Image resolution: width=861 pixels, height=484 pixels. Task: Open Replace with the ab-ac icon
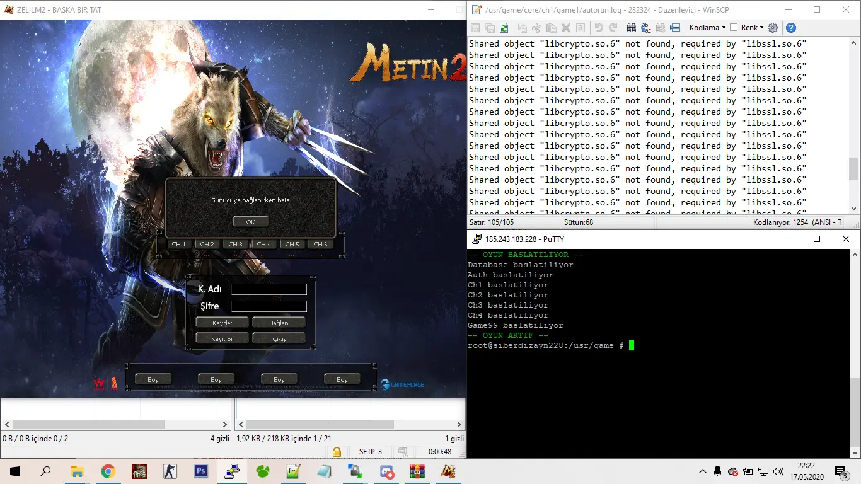click(x=646, y=28)
